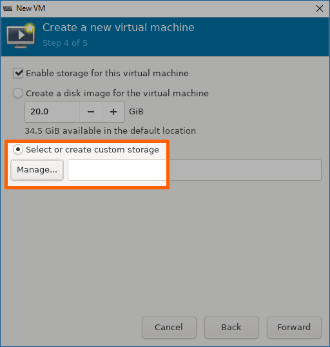Cancel the new VM wizard
The height and width of the screenshot is (347, 330).
pyautogui.click(x=169, y=328)
